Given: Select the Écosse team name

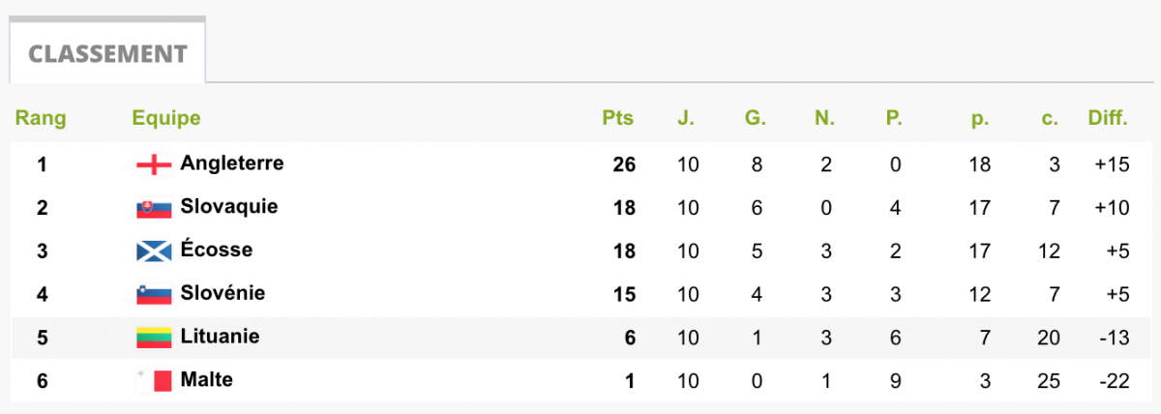Looking at the screenshot, I should click(217, 250).
